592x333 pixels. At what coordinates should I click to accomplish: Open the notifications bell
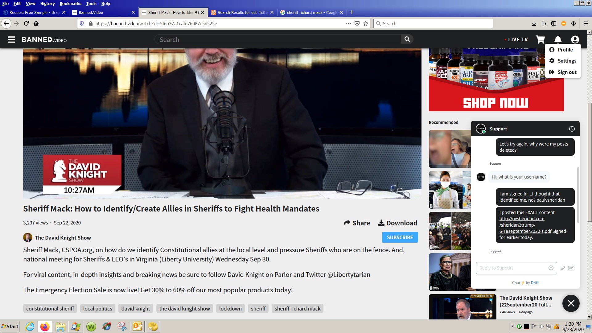point(558,39)
